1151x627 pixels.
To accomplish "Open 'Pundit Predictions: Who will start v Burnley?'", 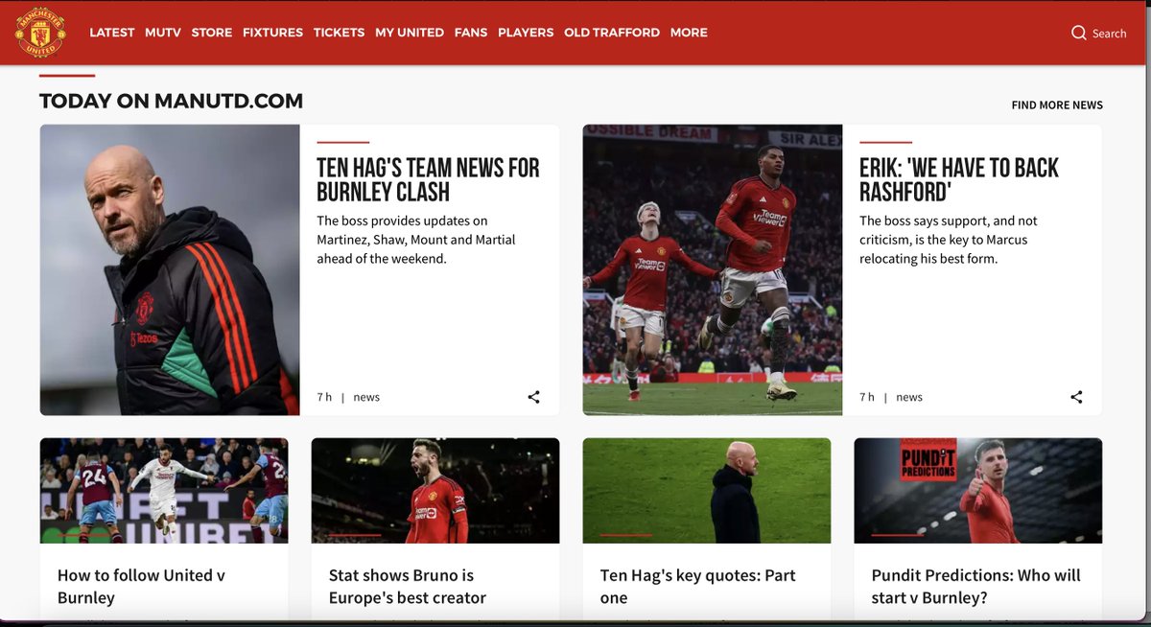I will click(975, 586).
